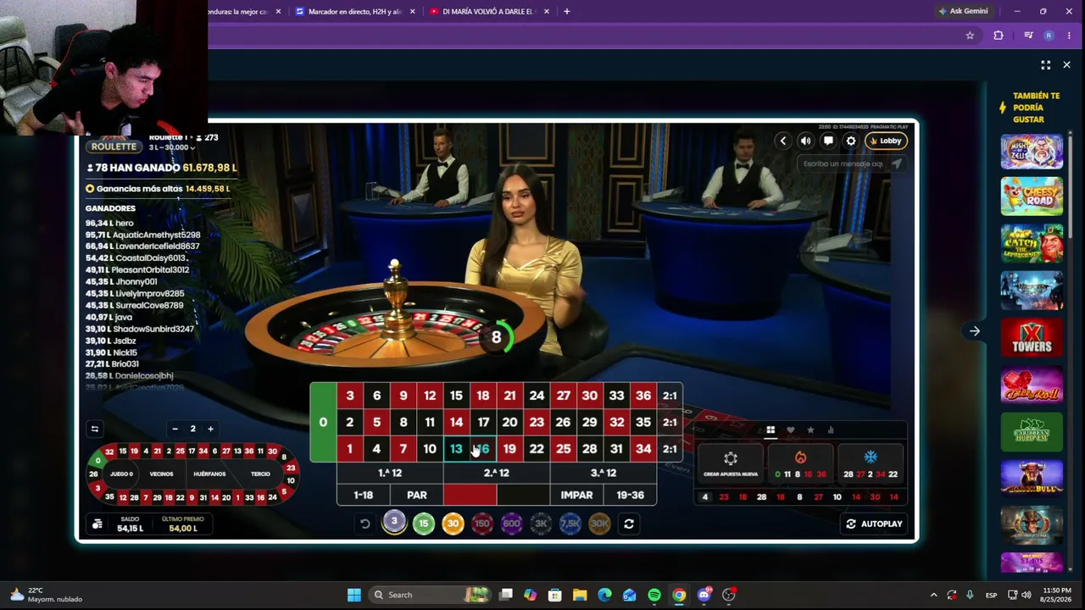Bet on the third dozen 3.ª 12
1085x610 pixels.
pyautogui.click(x=604, y=473)
